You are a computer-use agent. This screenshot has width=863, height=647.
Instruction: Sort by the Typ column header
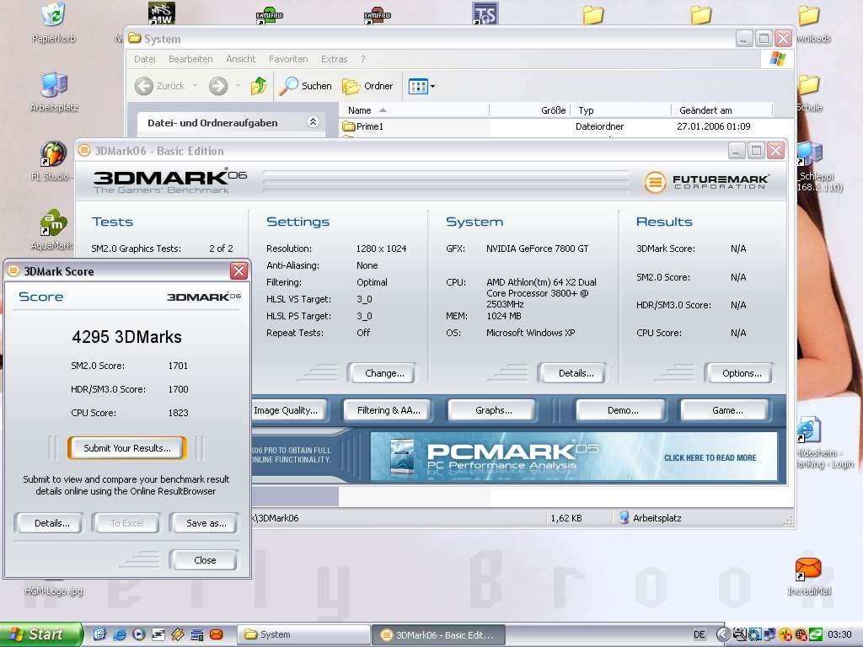pos(621,110)
